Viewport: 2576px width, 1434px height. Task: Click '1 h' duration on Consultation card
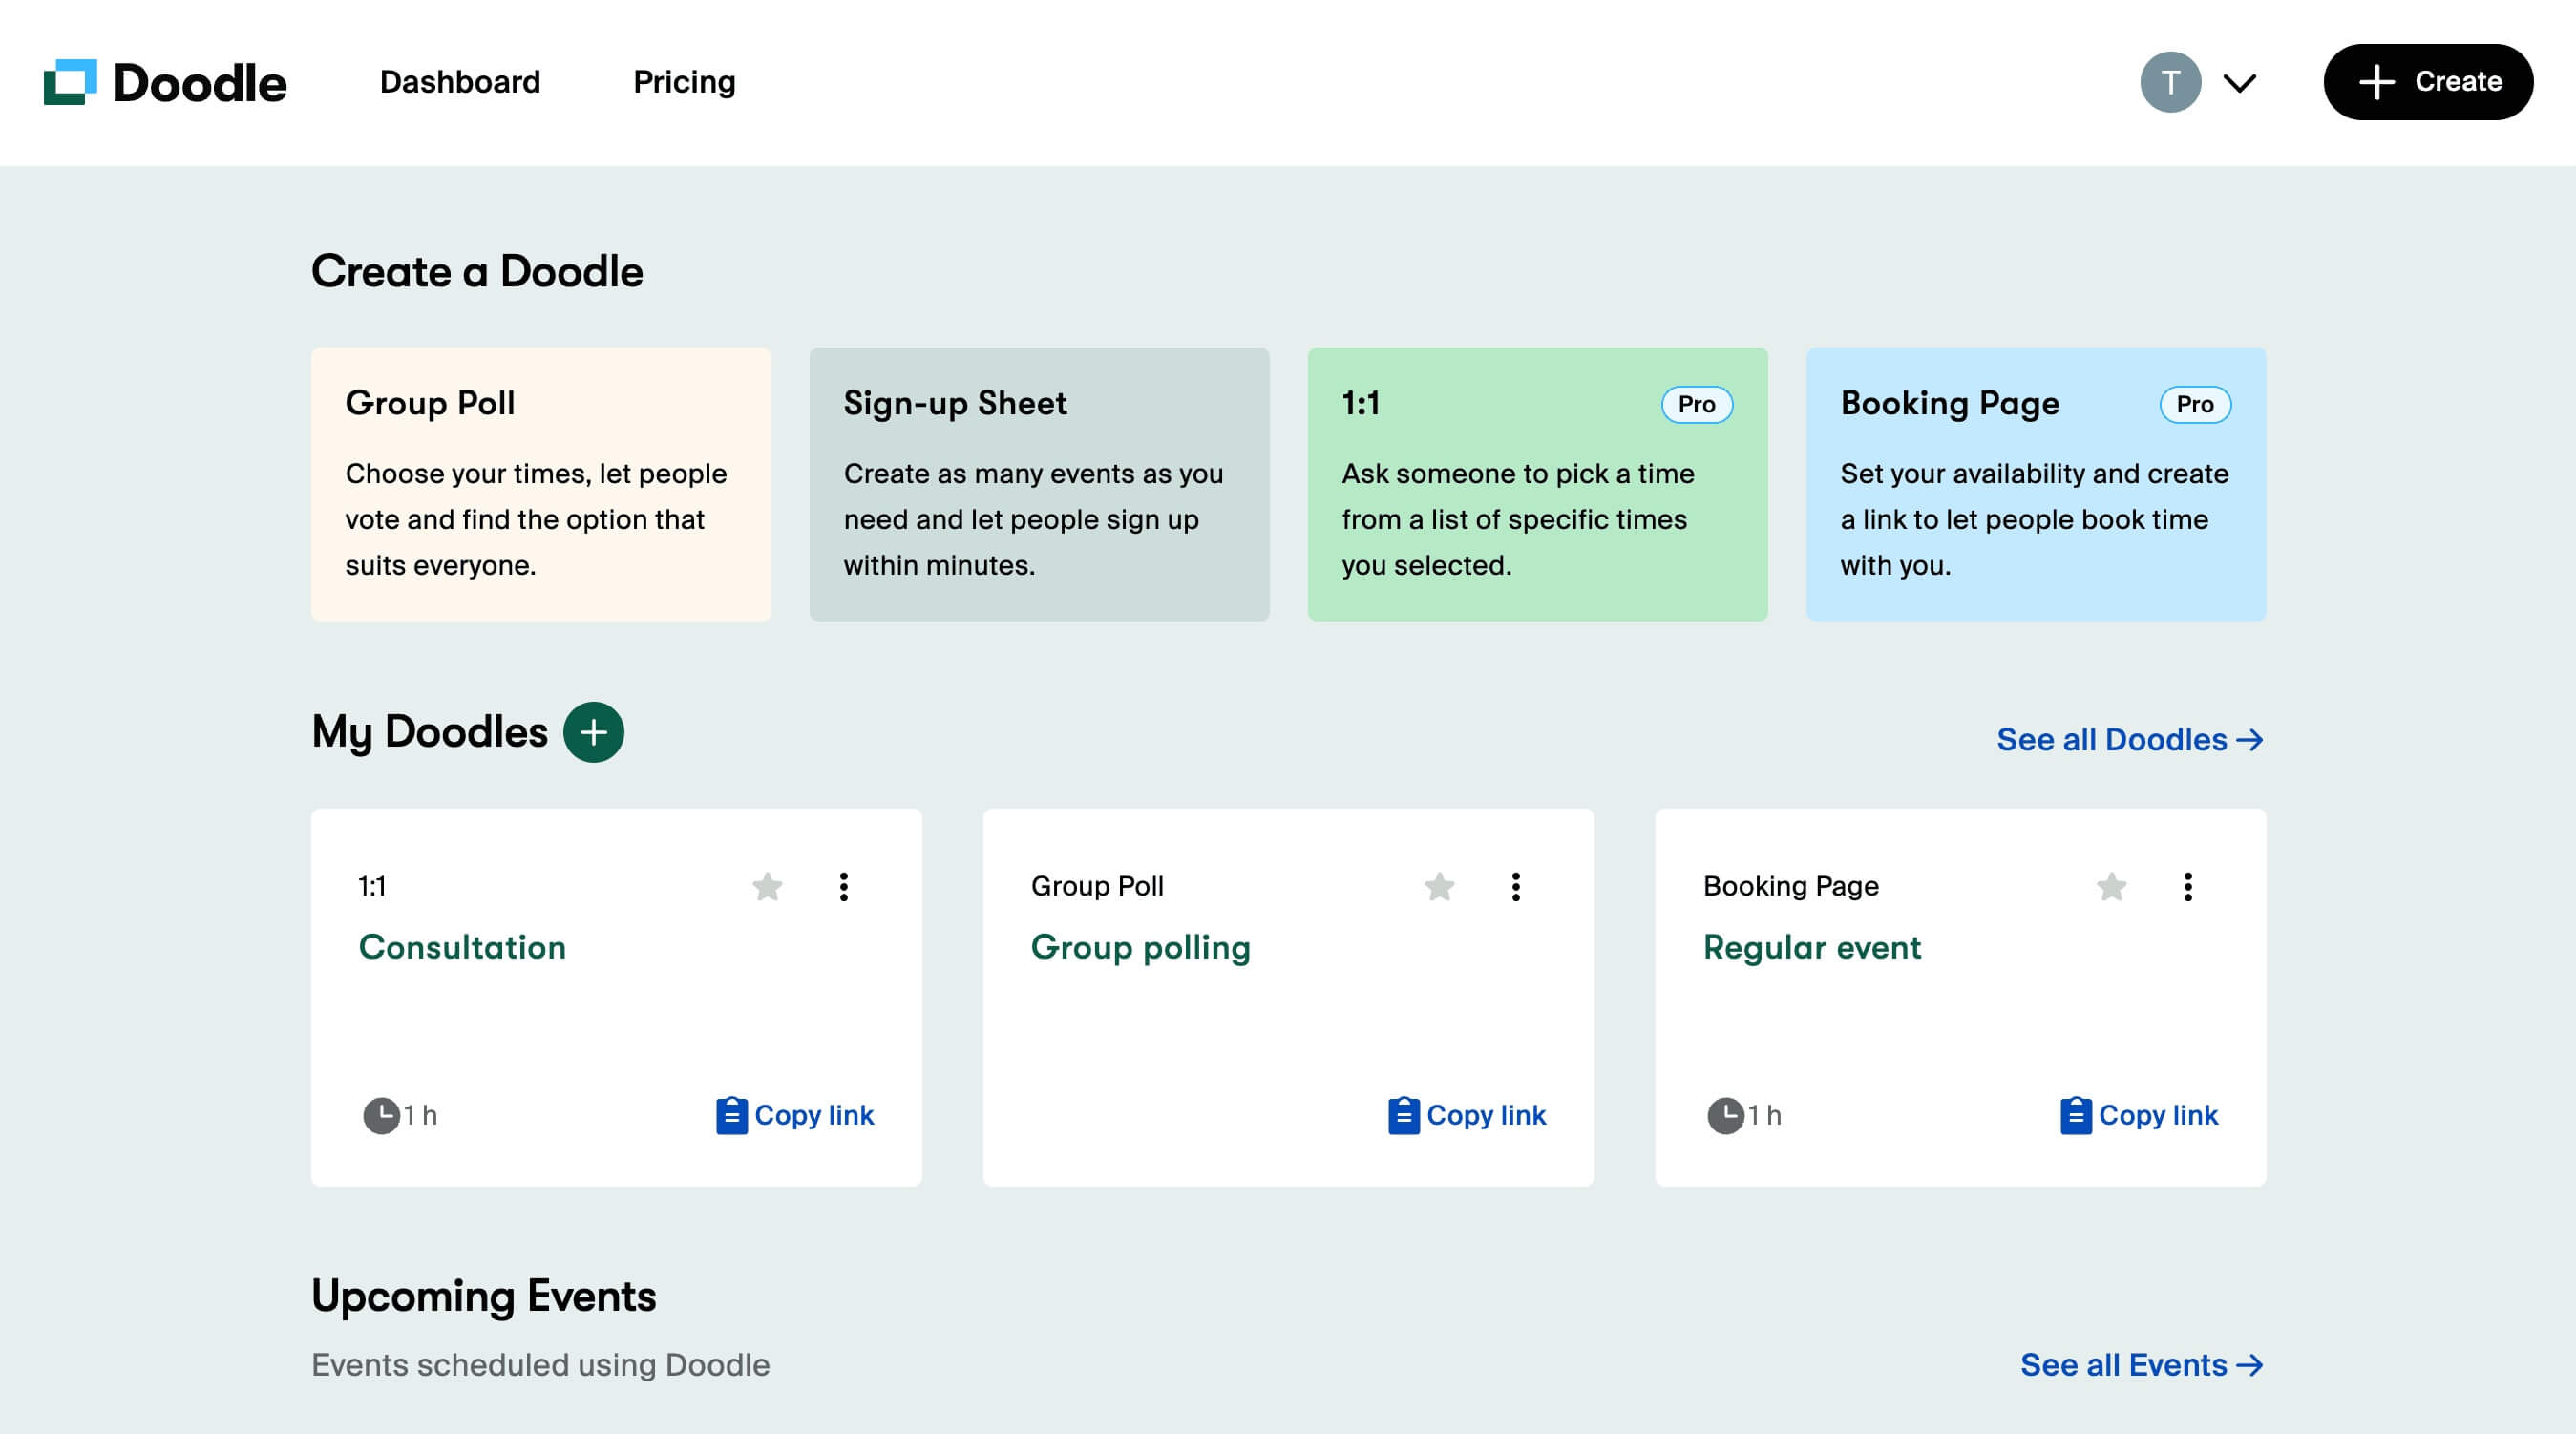[x=420, y=1115]
